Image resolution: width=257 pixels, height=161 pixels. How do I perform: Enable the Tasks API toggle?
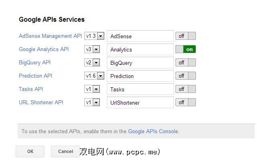[x=186, y=89]
